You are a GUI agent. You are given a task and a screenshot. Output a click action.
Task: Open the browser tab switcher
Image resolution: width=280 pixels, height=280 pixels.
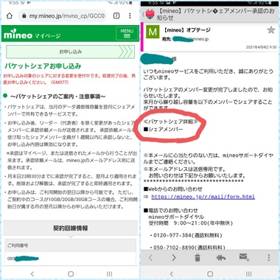pyautogui.click(x=116, y=15)
